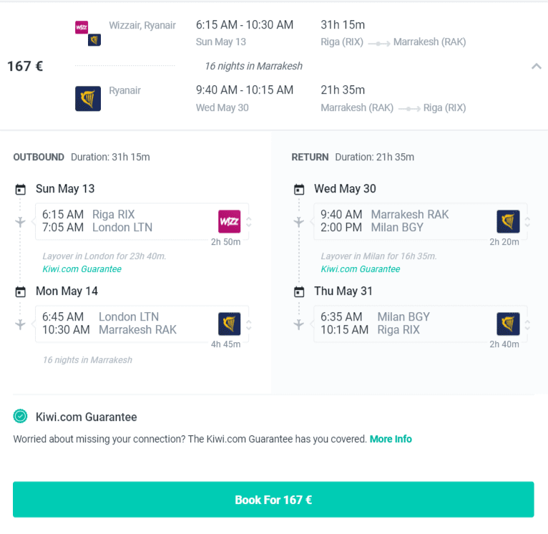Viewport: 548px width, 534px height.
Task: Click the large Ryanair logo in return summary
Action: (x=88, y=99)
